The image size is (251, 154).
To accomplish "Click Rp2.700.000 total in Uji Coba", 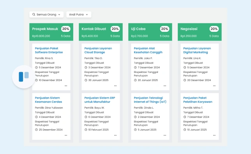I will point(140,36).
